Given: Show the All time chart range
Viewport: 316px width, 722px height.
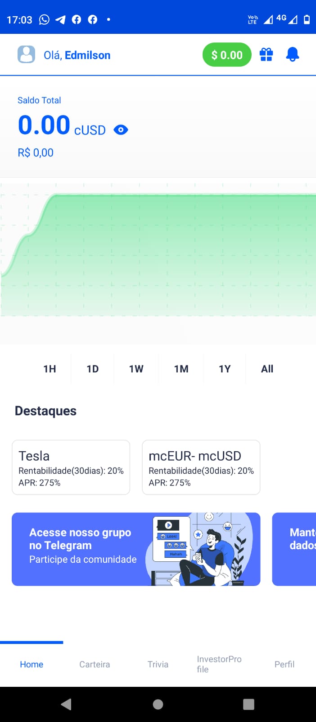Looking at the screenshot, I should point(267,369).
